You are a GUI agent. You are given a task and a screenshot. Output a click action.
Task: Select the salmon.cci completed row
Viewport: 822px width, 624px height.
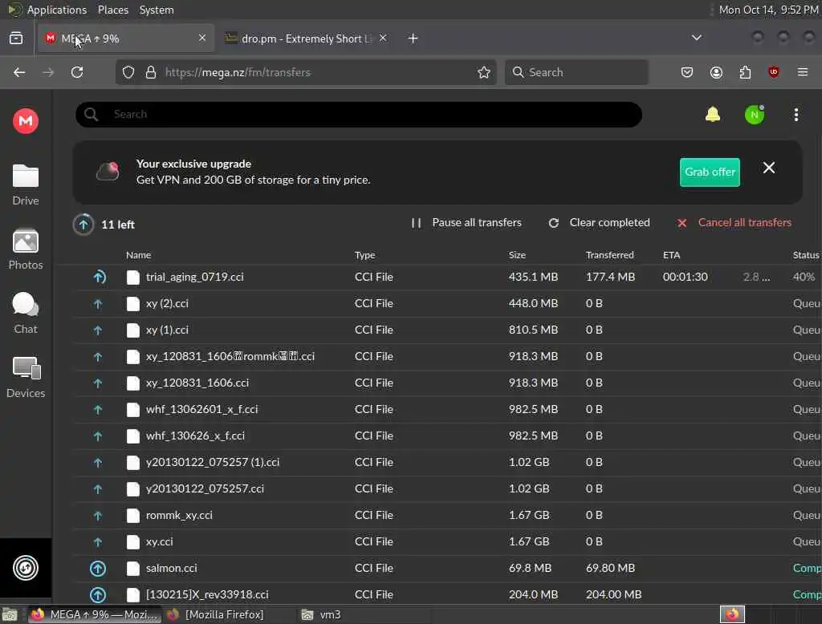click(x=446, y=568)
